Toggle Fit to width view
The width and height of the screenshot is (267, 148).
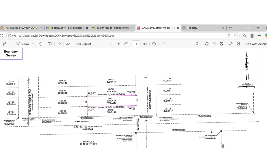[x=126, y=44]
